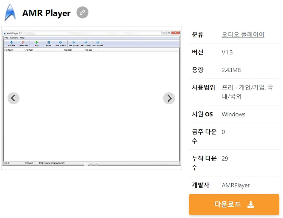Show the previous screenshot with the left arrow
283x218 pixels.
[x=13, y=98]
